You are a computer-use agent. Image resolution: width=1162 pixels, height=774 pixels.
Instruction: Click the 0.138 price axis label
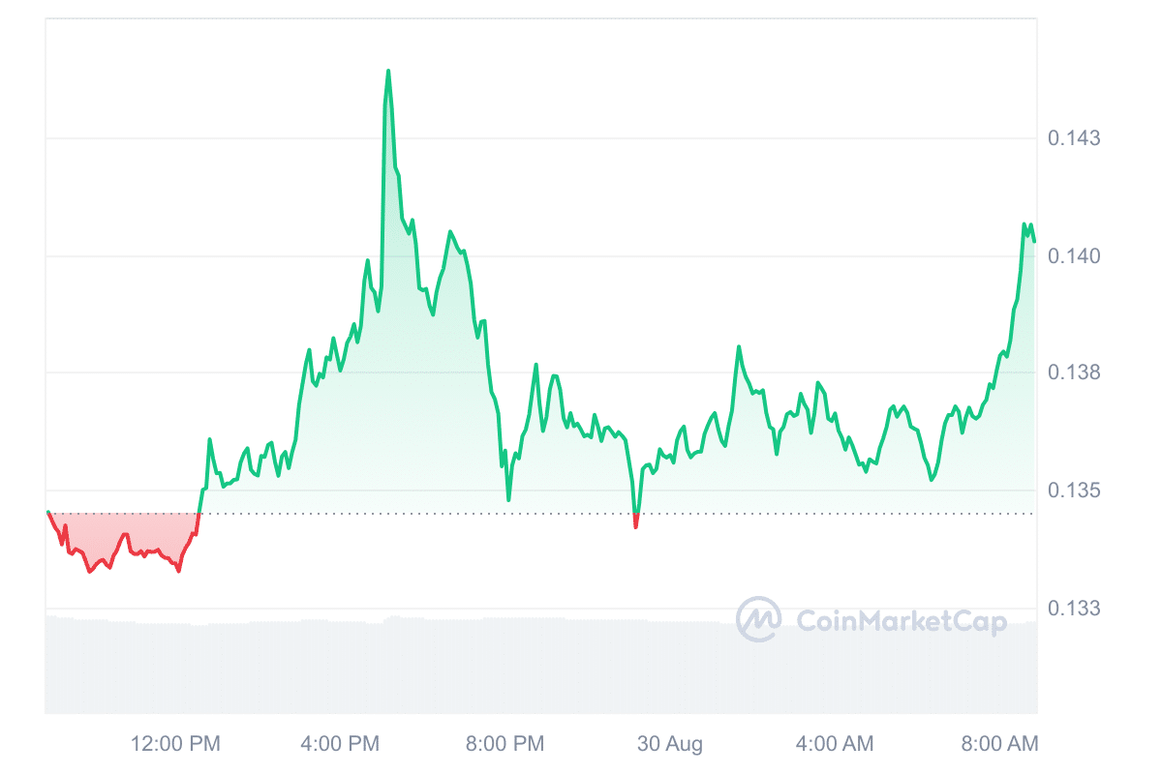[x=1074, y=372]
